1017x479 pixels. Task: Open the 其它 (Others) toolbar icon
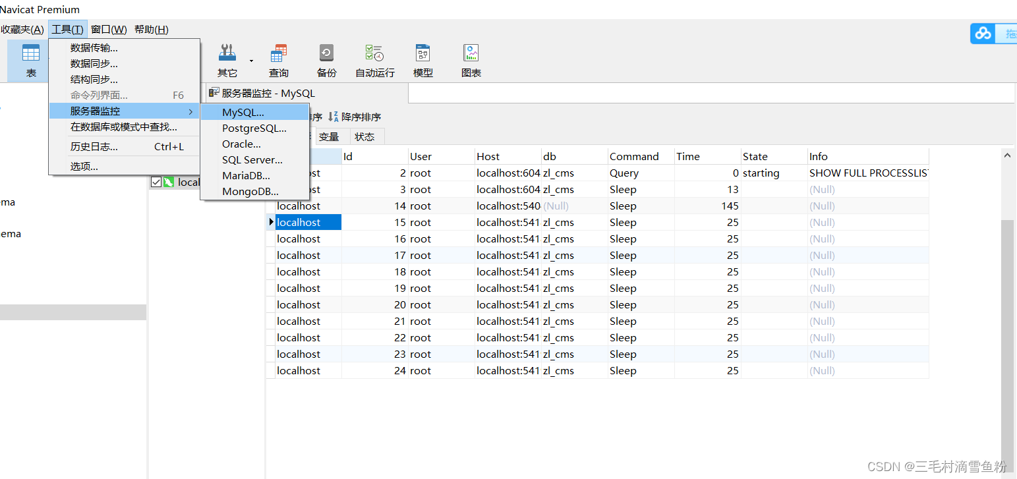click(x=227, y=61)
